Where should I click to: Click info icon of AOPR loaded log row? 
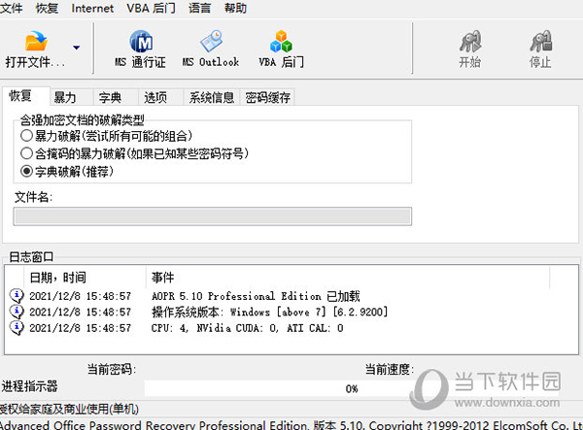(17, 296)
